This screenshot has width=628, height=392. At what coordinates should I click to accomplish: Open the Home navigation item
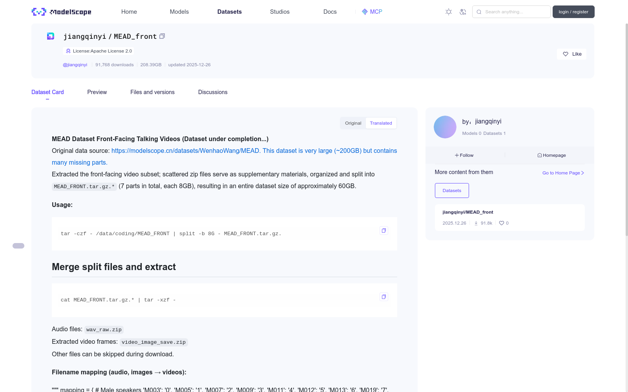[129, 12]
